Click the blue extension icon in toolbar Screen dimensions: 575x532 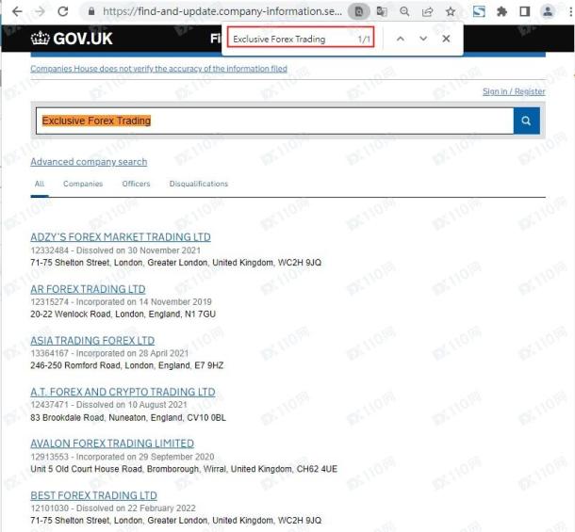point(479,11)
